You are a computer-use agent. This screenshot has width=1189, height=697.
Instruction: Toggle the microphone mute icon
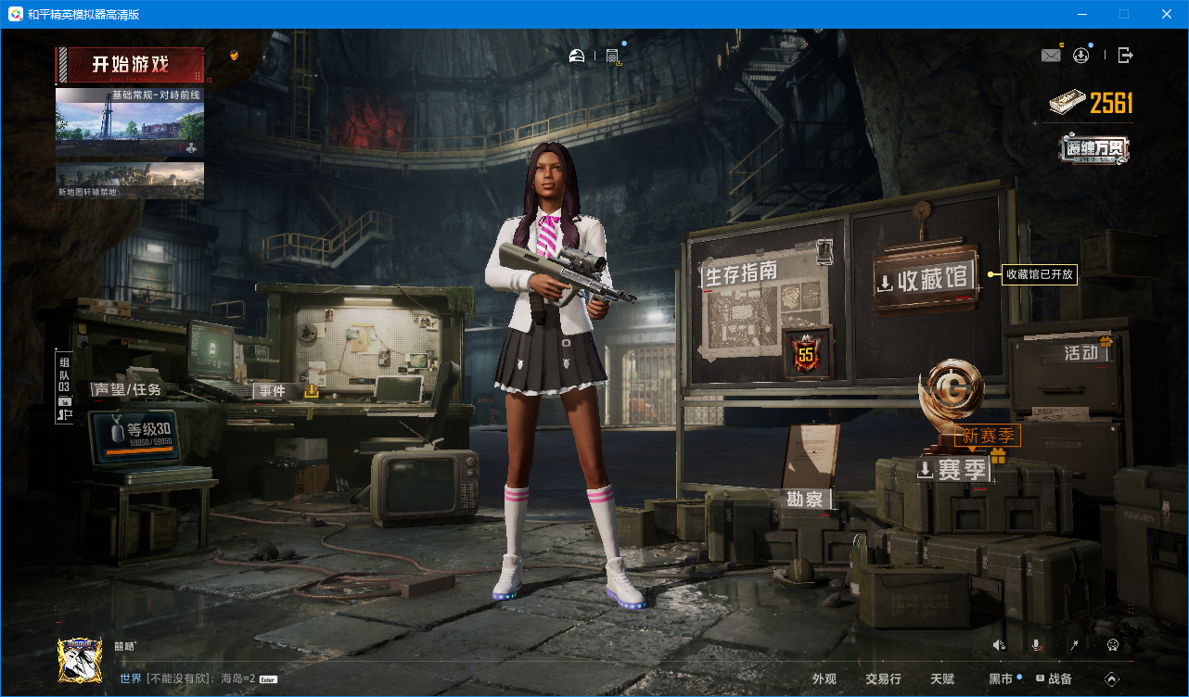(x=1036, y=645)
